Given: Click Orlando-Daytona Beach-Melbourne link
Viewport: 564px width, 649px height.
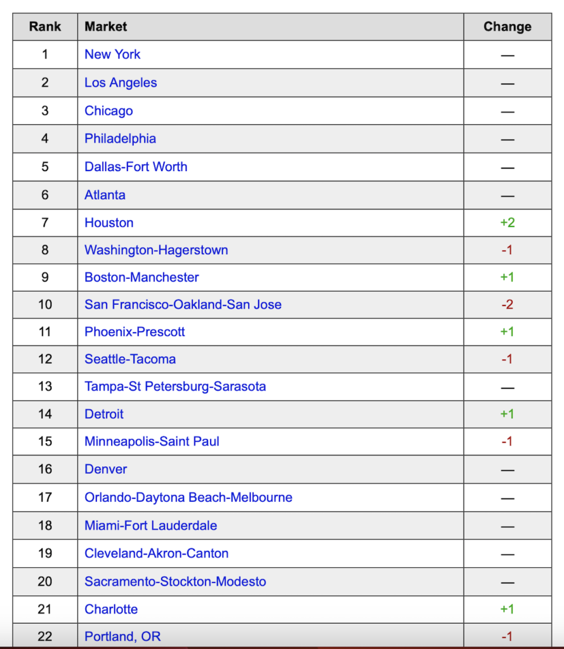Looking at the screenshot, I should click(x=188, y=498).
